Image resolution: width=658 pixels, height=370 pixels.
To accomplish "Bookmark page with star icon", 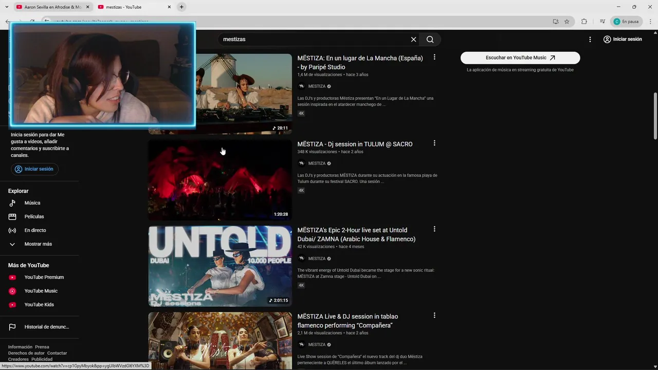I will tap(567, 22).
